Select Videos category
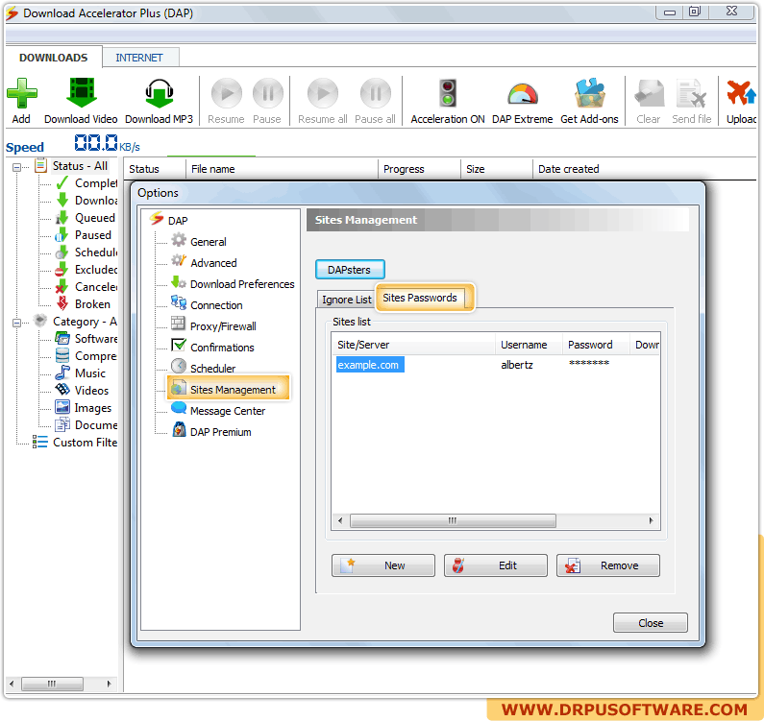The image size is (764, 721). [x=82, y=391]
